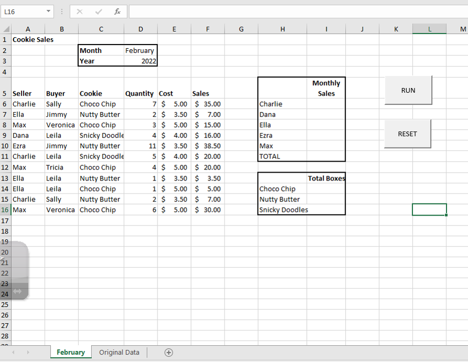Click Dana in Monthly Sales table

click(x=282, y=114)
